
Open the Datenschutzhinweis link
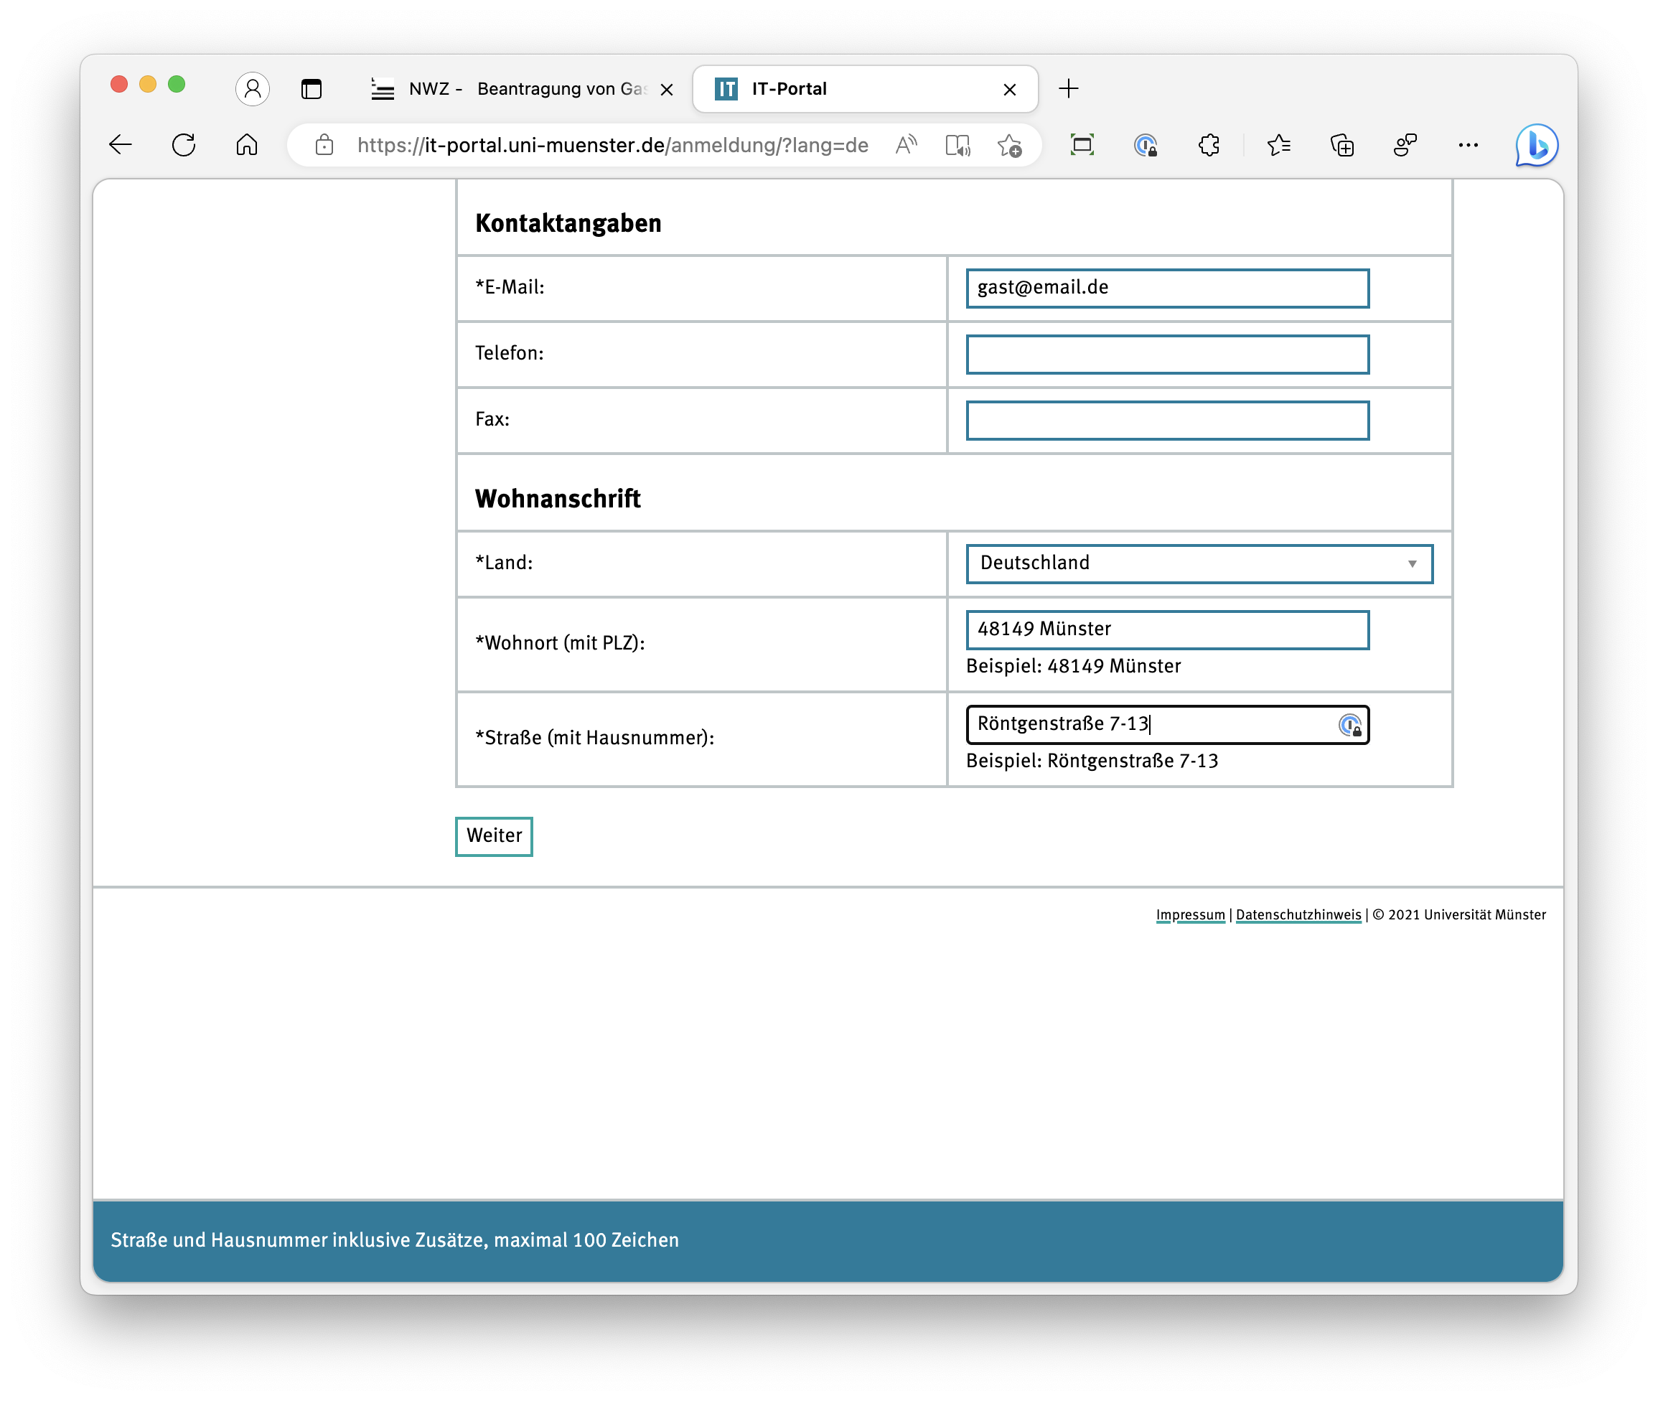[1298, 915]
